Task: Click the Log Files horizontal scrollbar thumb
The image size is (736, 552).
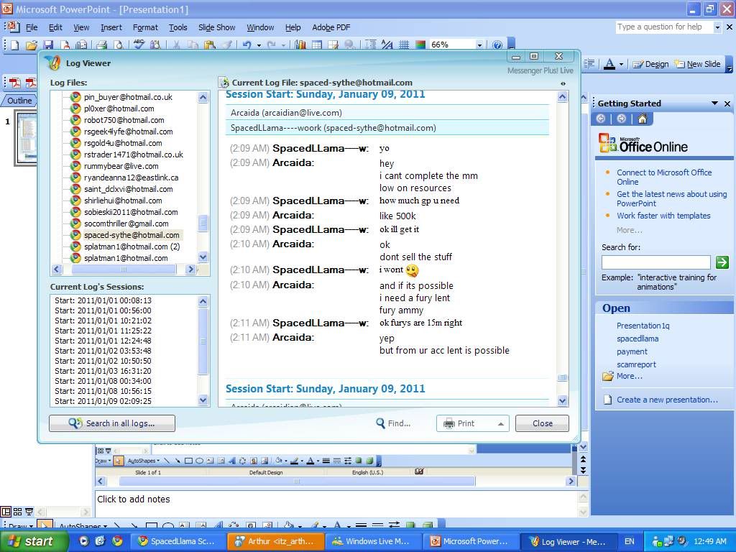Action: click(124, 270)
